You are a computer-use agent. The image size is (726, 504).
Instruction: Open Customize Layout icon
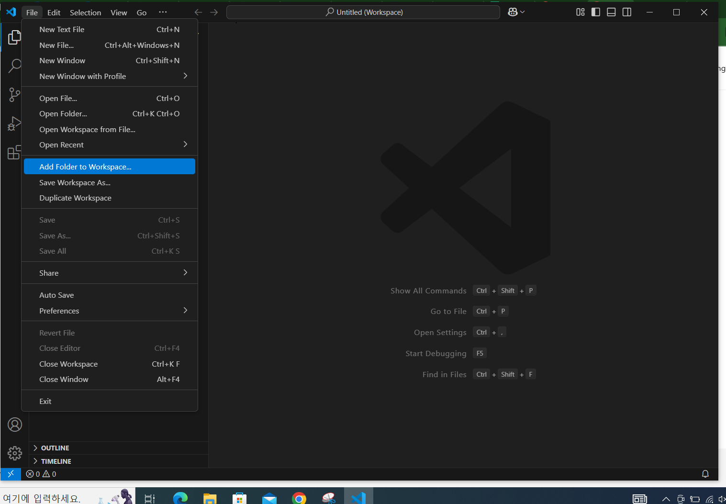click(580, 12)
